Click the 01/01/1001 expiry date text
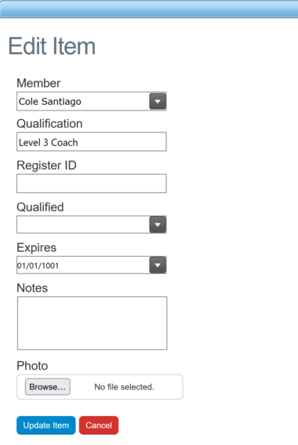The image size is (298, 445). (38, 266)
